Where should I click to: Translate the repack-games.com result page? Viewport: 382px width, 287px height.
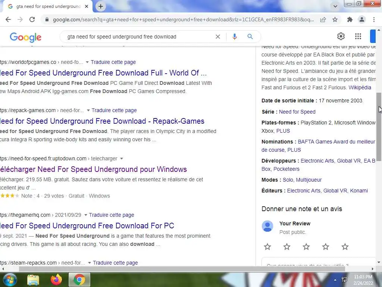point(114,110)
